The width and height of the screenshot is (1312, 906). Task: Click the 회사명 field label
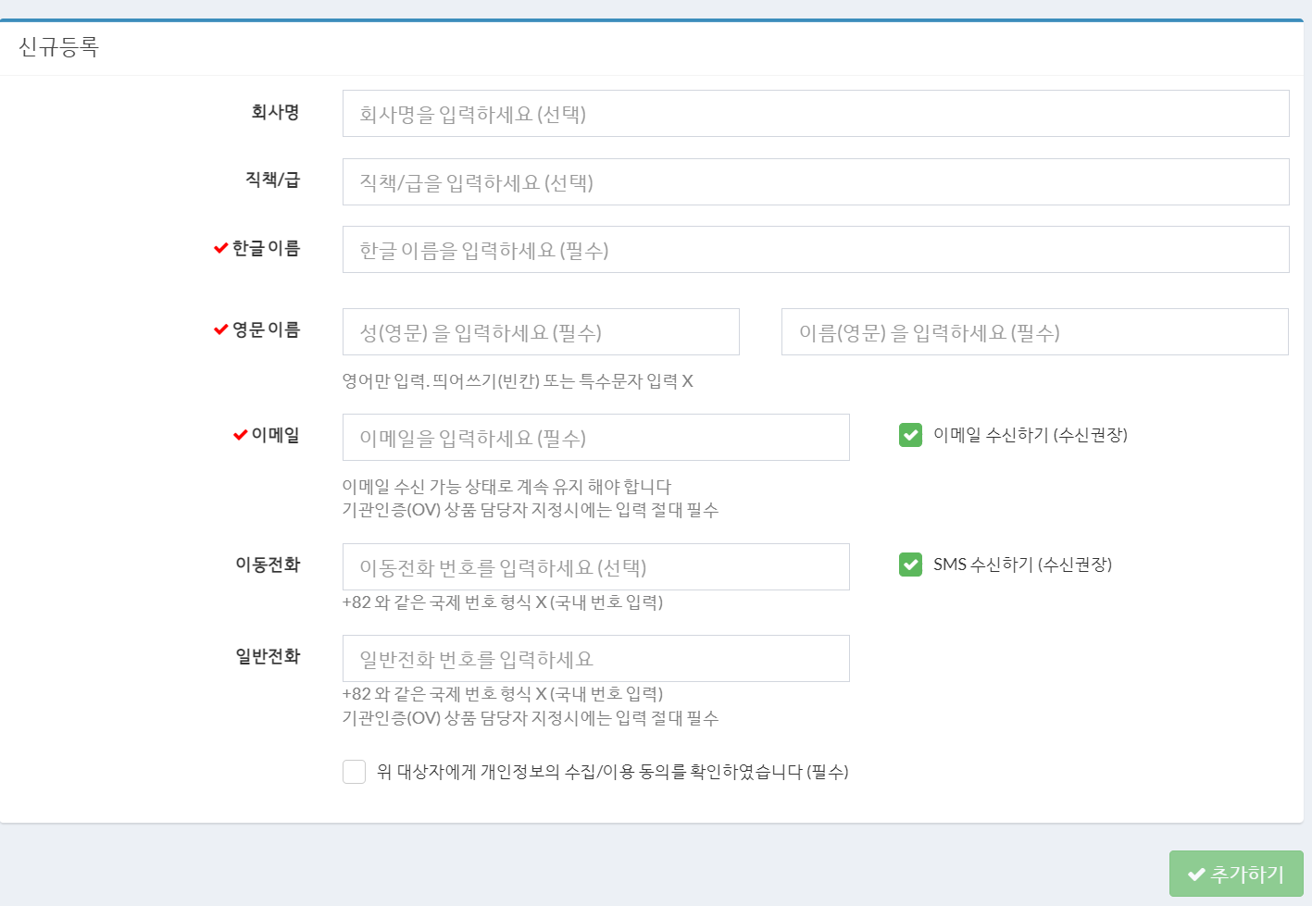click(x=275, y=112)
